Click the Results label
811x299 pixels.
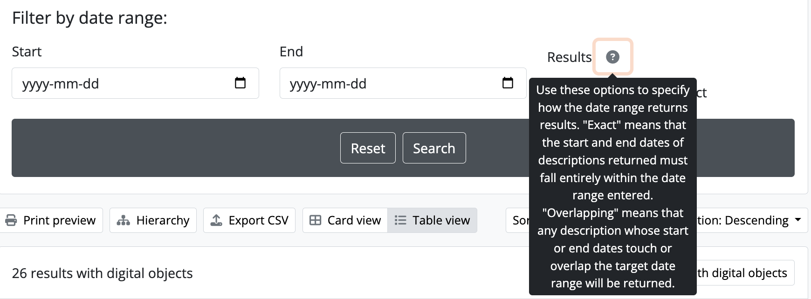coord(569,57)
